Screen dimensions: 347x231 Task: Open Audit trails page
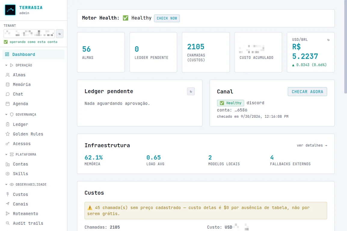pyautogui.click(x=33, y=223)
